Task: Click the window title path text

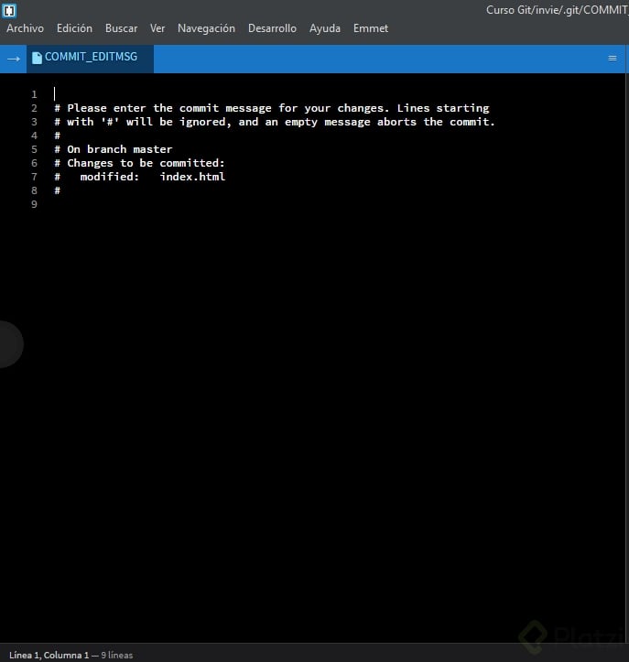Action: click(x=558, y=10)
